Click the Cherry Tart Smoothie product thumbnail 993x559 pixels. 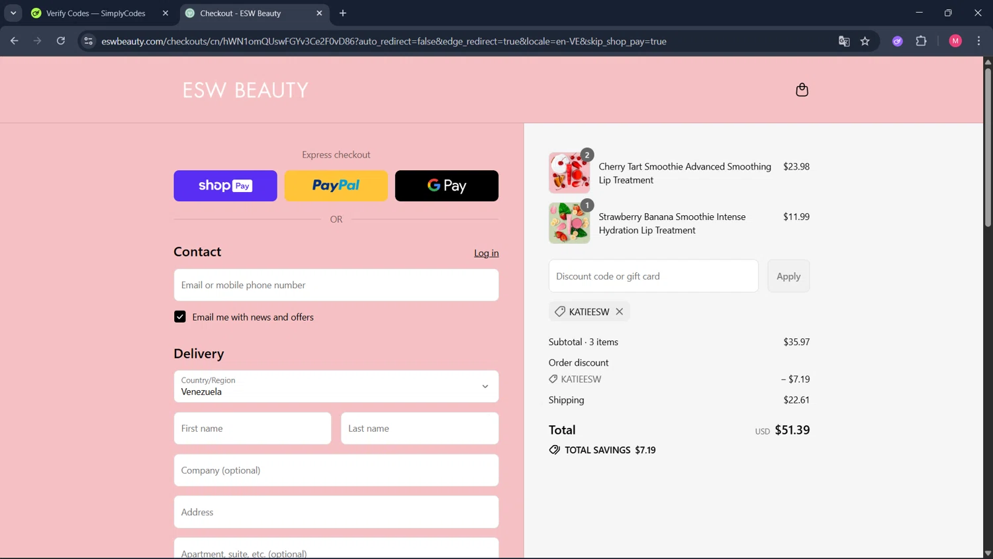569,173
